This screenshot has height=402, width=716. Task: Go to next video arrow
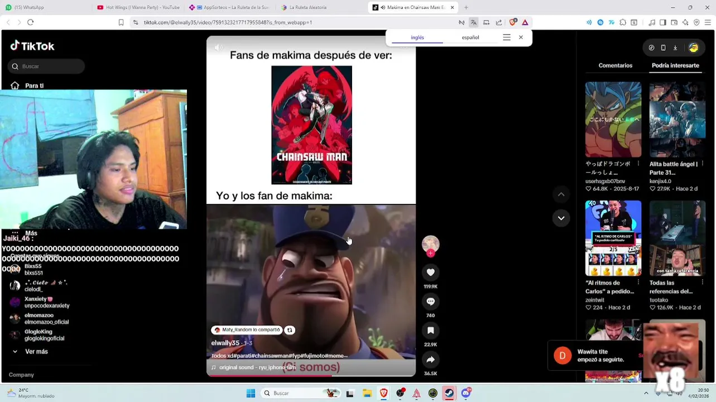tap(561, 218)
